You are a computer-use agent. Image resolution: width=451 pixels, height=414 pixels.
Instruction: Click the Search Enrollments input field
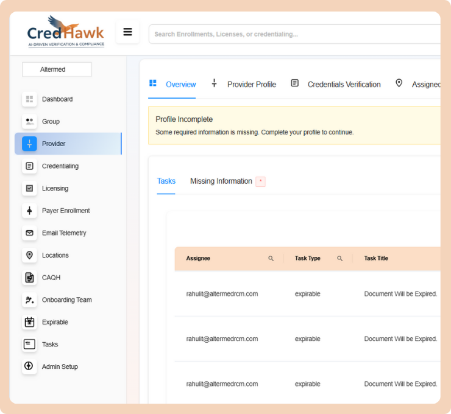coord(293,34)
